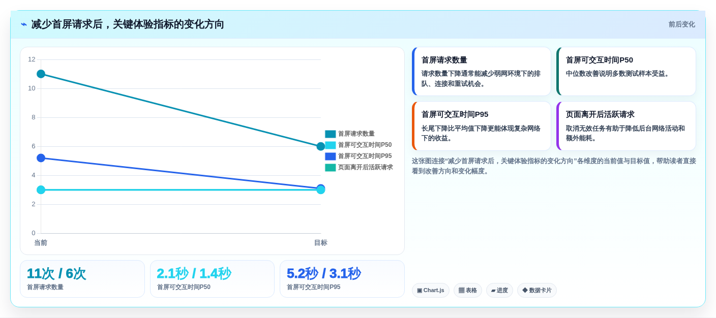Click the 前后变化 label in header

(681, 24)
